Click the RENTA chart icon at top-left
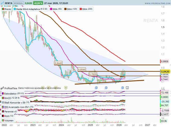The height and width of the screenshot is (128, 171). coord(2,3)
